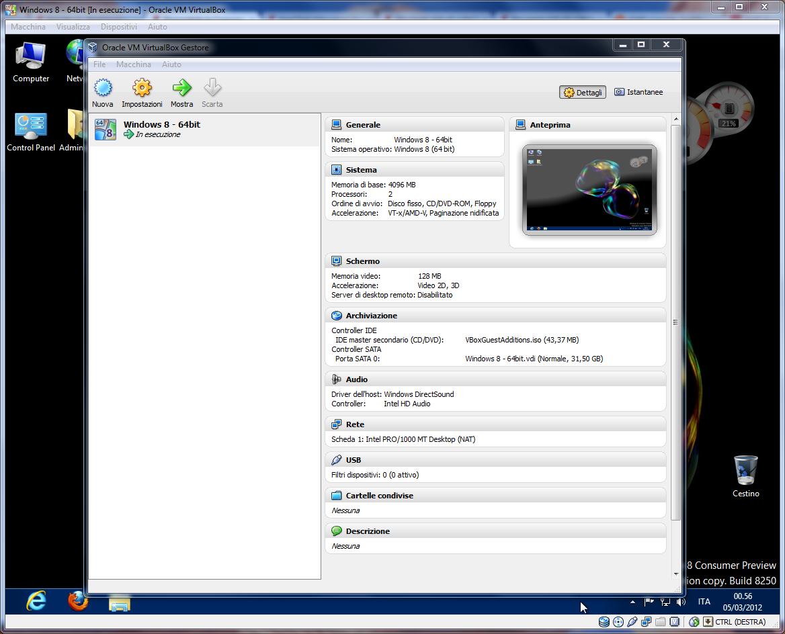This screenshot has height=634, width=785.
Task: Click the Windows 8 - 64bit.vdi storage entry
Action: click(534, 359)
